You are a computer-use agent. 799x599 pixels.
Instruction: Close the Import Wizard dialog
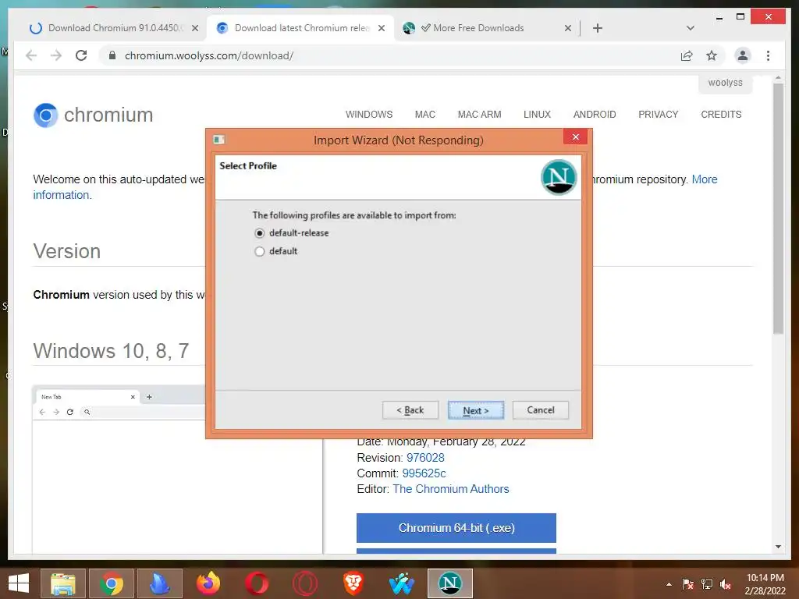tap(575, 137)
